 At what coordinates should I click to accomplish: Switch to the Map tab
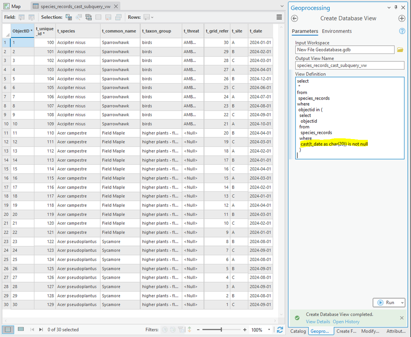pos(12,6)
